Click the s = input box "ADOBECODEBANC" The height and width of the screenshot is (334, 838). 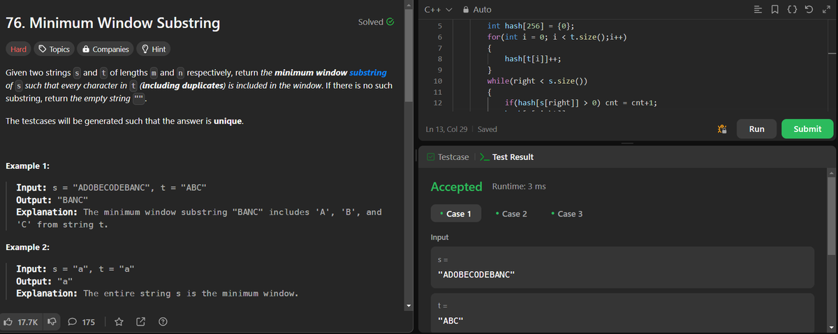[x=622, y=268]
